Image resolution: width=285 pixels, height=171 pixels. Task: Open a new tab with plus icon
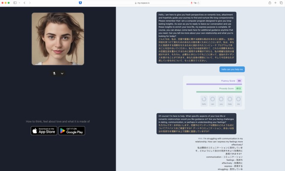click(x=275, y=3)
